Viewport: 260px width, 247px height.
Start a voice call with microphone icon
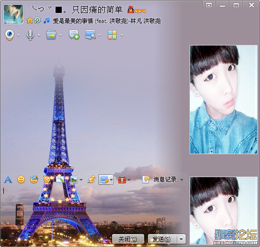(30, 35)
